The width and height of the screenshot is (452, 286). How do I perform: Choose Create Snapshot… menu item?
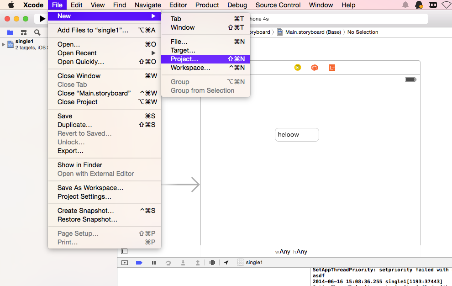[105, 211]
